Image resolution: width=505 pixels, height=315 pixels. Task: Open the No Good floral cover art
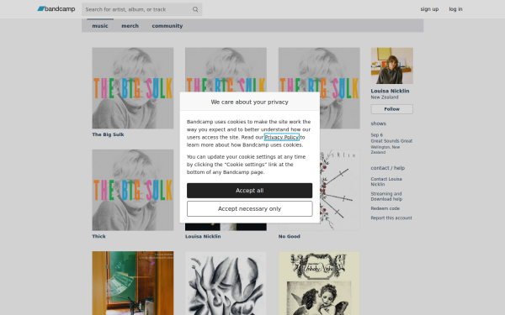click(340, 190)
